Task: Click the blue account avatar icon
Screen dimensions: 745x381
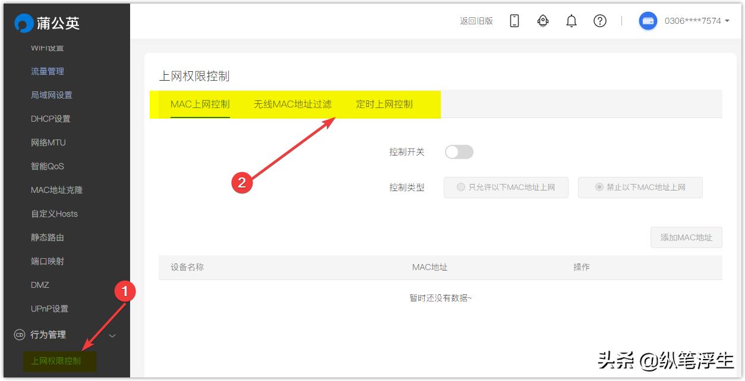Action: pos(648,21)
